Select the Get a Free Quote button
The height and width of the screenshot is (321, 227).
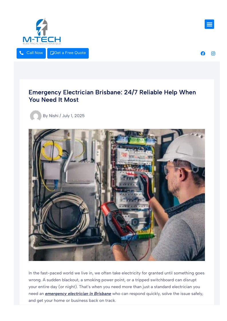click(x=68, y=53)
